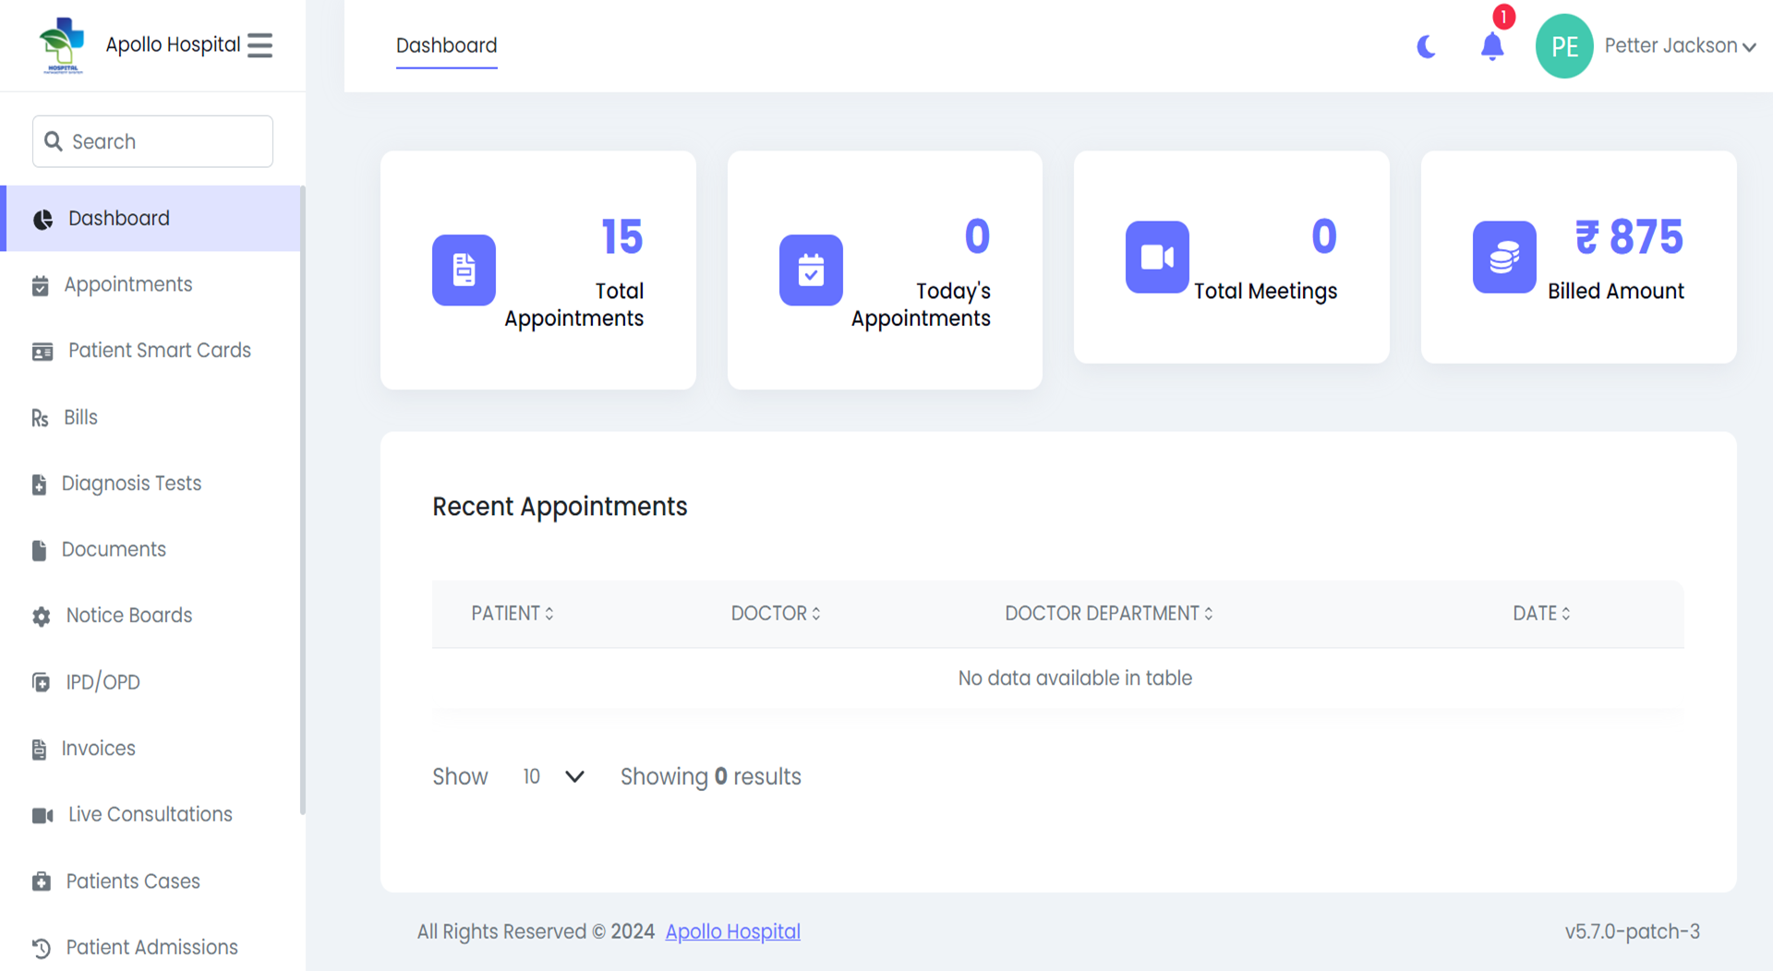This screenshot has height=971, width=1773.
Task: Select the IPD/OPD sidebar icon
Action: (x=41, y=683)
